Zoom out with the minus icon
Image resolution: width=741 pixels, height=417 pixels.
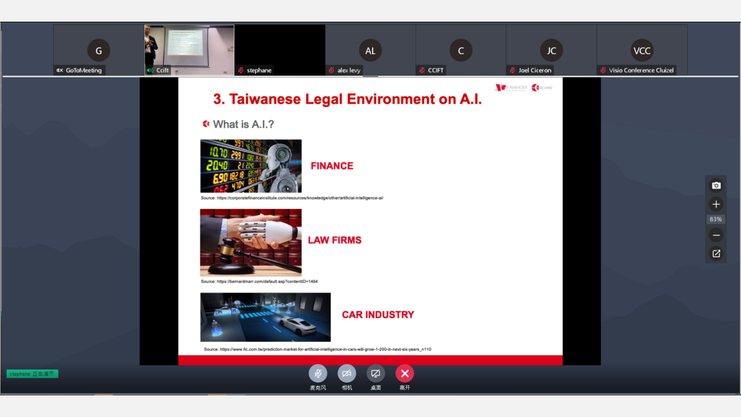tap(716, 235)
